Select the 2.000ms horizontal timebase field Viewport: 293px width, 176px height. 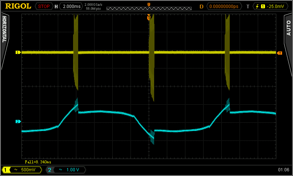pyautogui.click(x=70, y=6)
